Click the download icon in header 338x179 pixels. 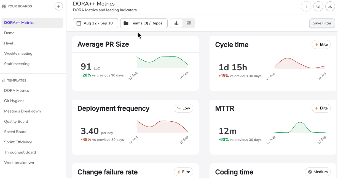click(330, 6)
